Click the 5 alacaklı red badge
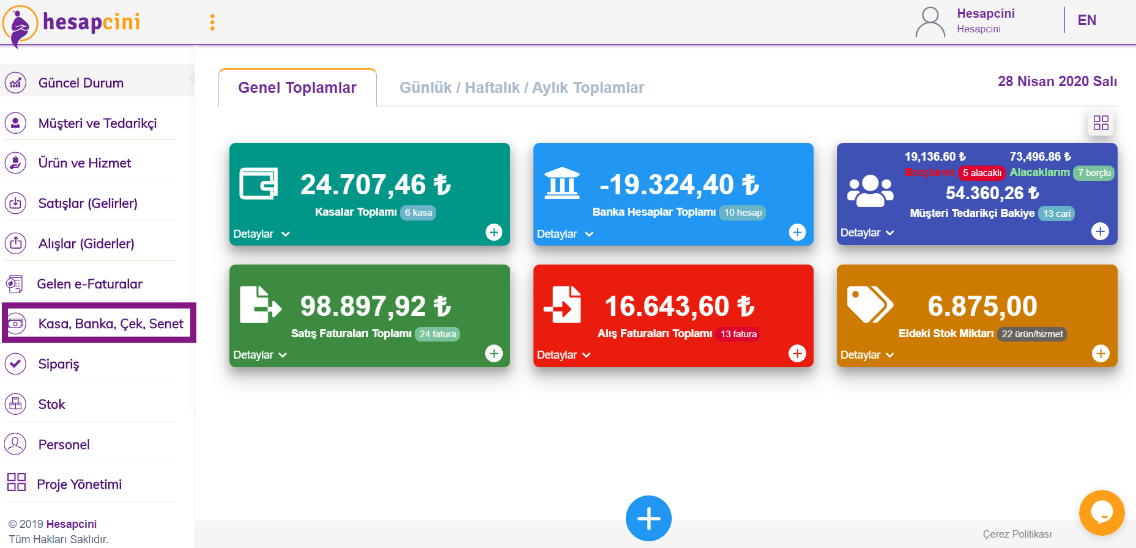The width and height of the screenshot is (1136, 548). point(981,173)
